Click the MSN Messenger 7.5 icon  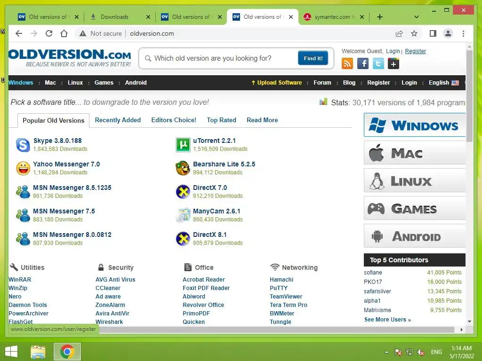coord(23,215)
